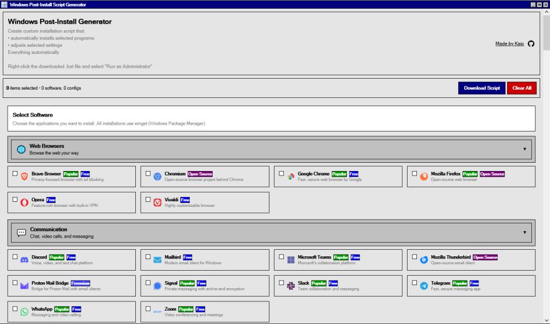
Task: Tick the Telegram checkbox
Action: pos(415,283)
